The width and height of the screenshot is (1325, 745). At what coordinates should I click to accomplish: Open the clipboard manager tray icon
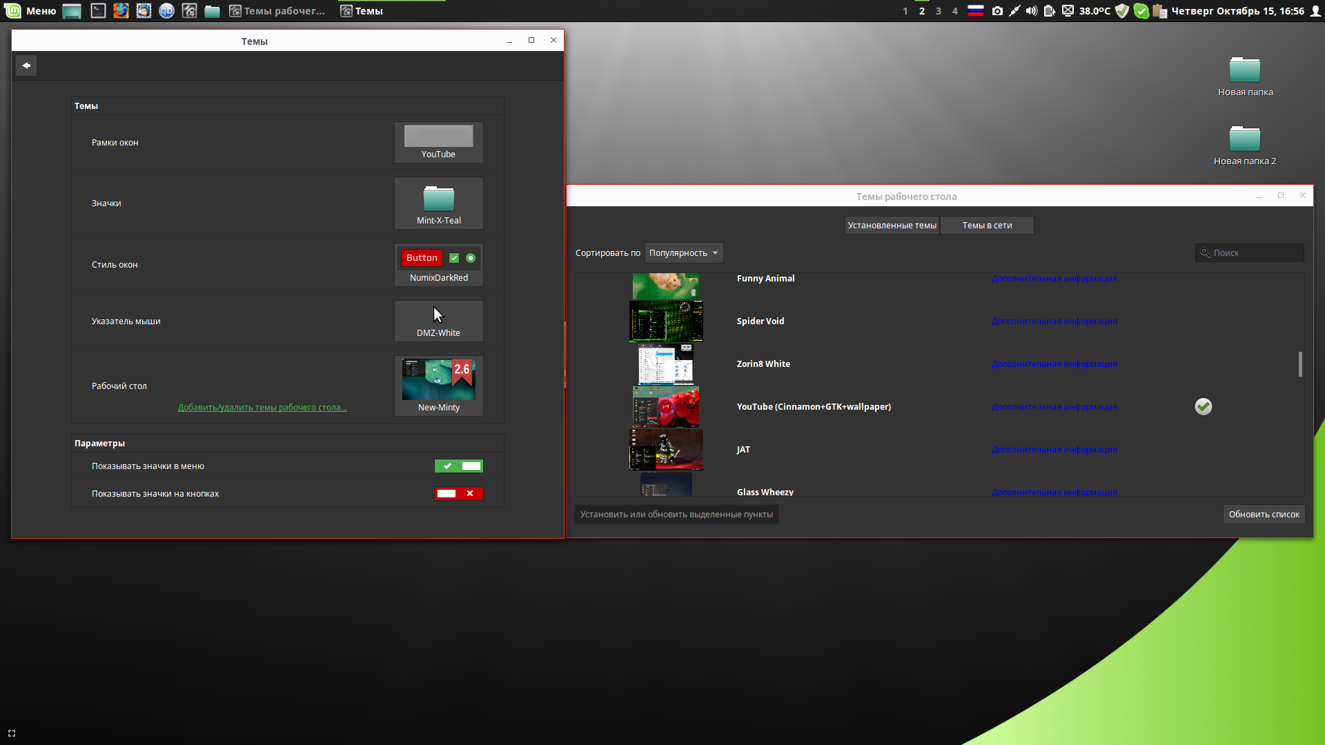[x=1160, y=11]
